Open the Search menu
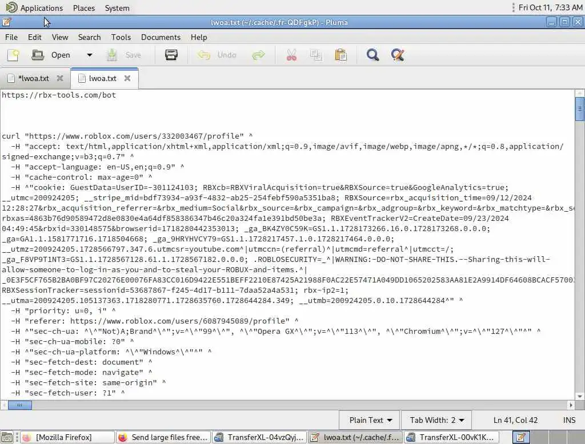The height and width of the screenshot is (444, 585). [x=90, y=37]
